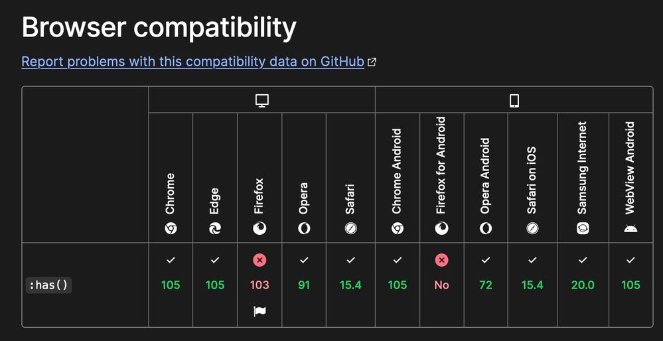Click the Firefox desktop logo icon
Image resolution: width=663 pixels, height=341 pixels.
[x=259, y=229]
